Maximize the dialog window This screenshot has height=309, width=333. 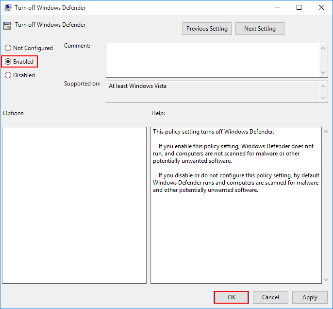(299, 7)
